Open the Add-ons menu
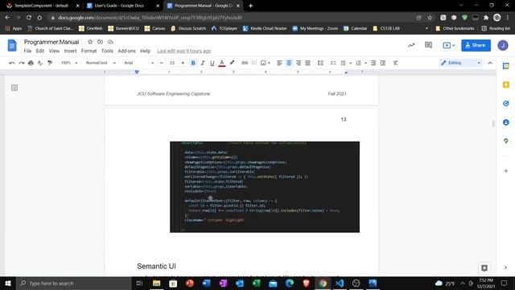 point(126,51)
